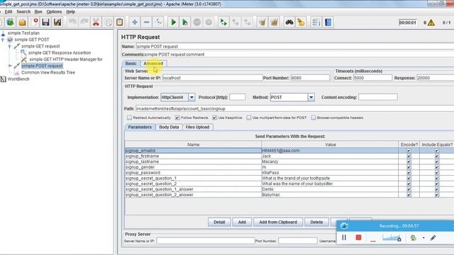Click the Detail button
The width and height of the screenshot is (454, 255).
(x=219, y=222)
